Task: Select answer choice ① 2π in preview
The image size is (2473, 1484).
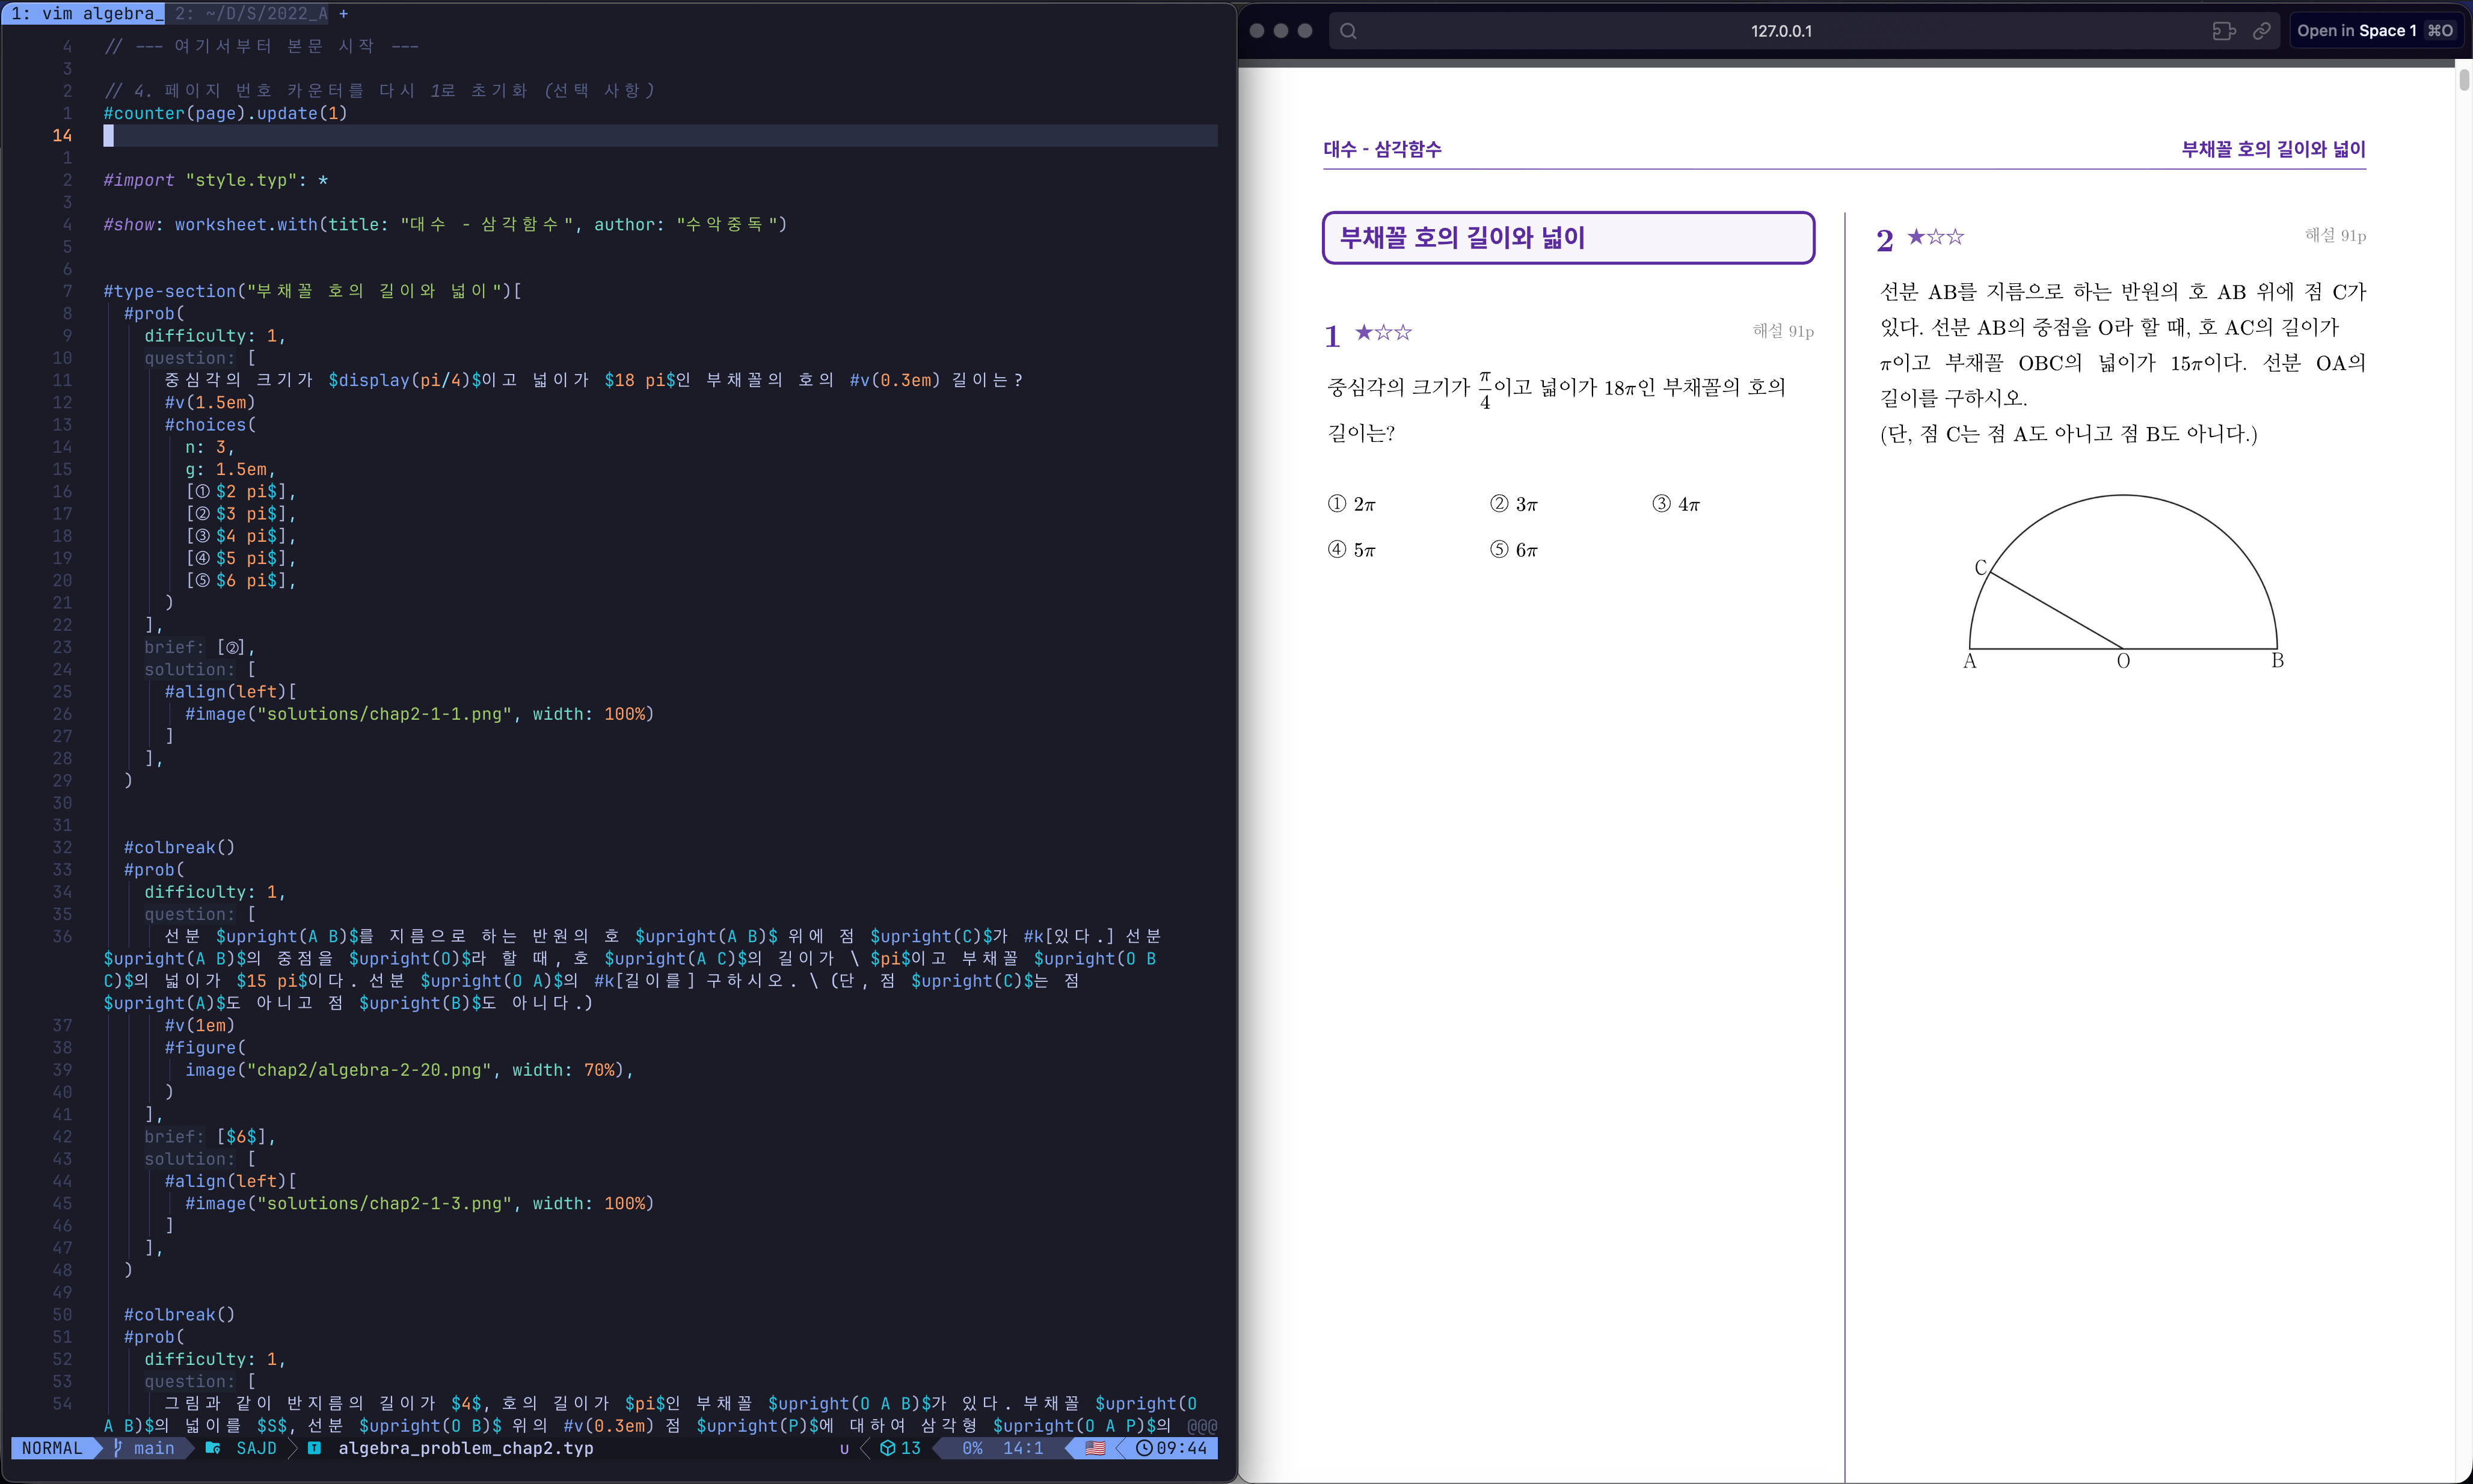Action: [x=1351, y=504]
